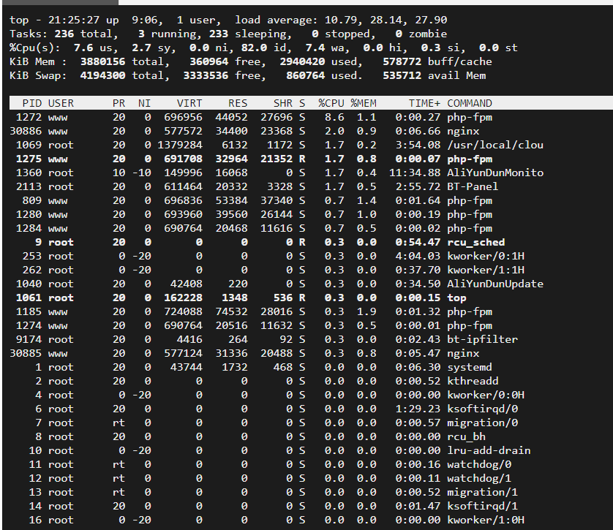The width and height of the screenshot is (613, 530).
Task: Click the %MEM column header
Action: coord(363,103)
